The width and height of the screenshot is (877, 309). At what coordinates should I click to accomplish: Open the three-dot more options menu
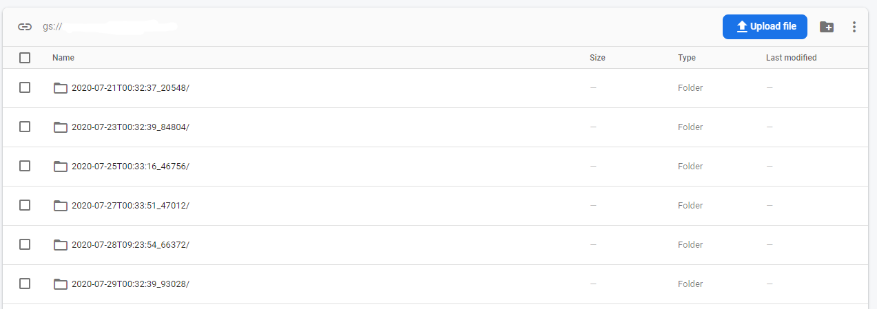(854, 27)
